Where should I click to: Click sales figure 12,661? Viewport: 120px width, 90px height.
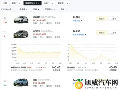tap(76, 31)
